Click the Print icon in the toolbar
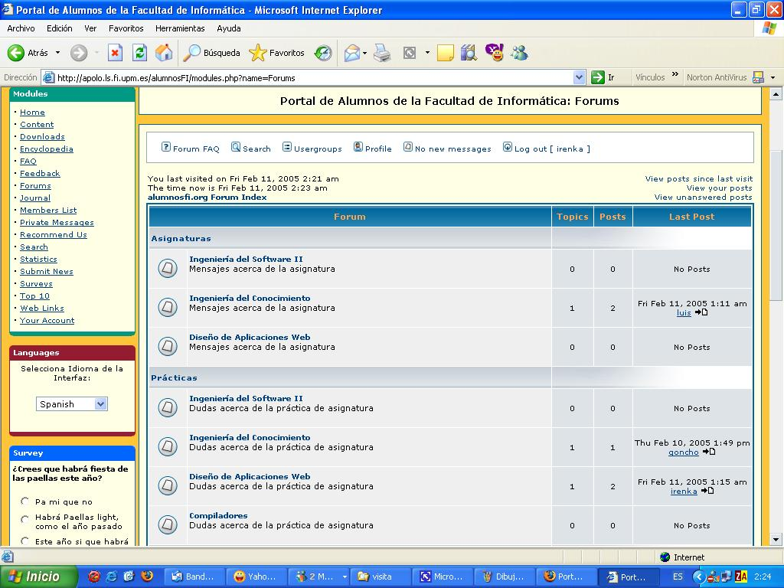 [382, 53]
